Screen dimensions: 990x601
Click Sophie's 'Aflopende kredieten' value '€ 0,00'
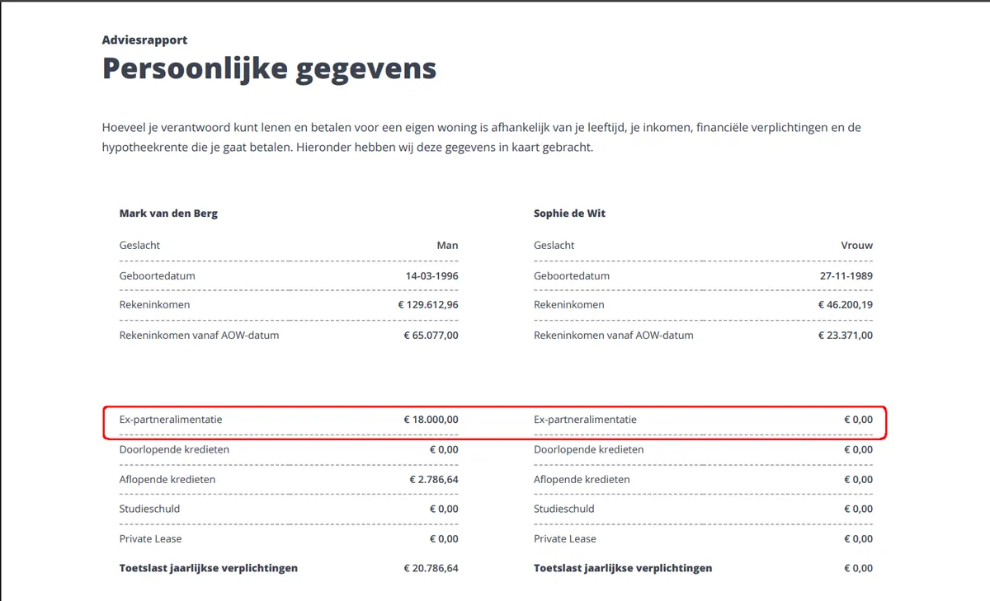(x=858, y=479)
